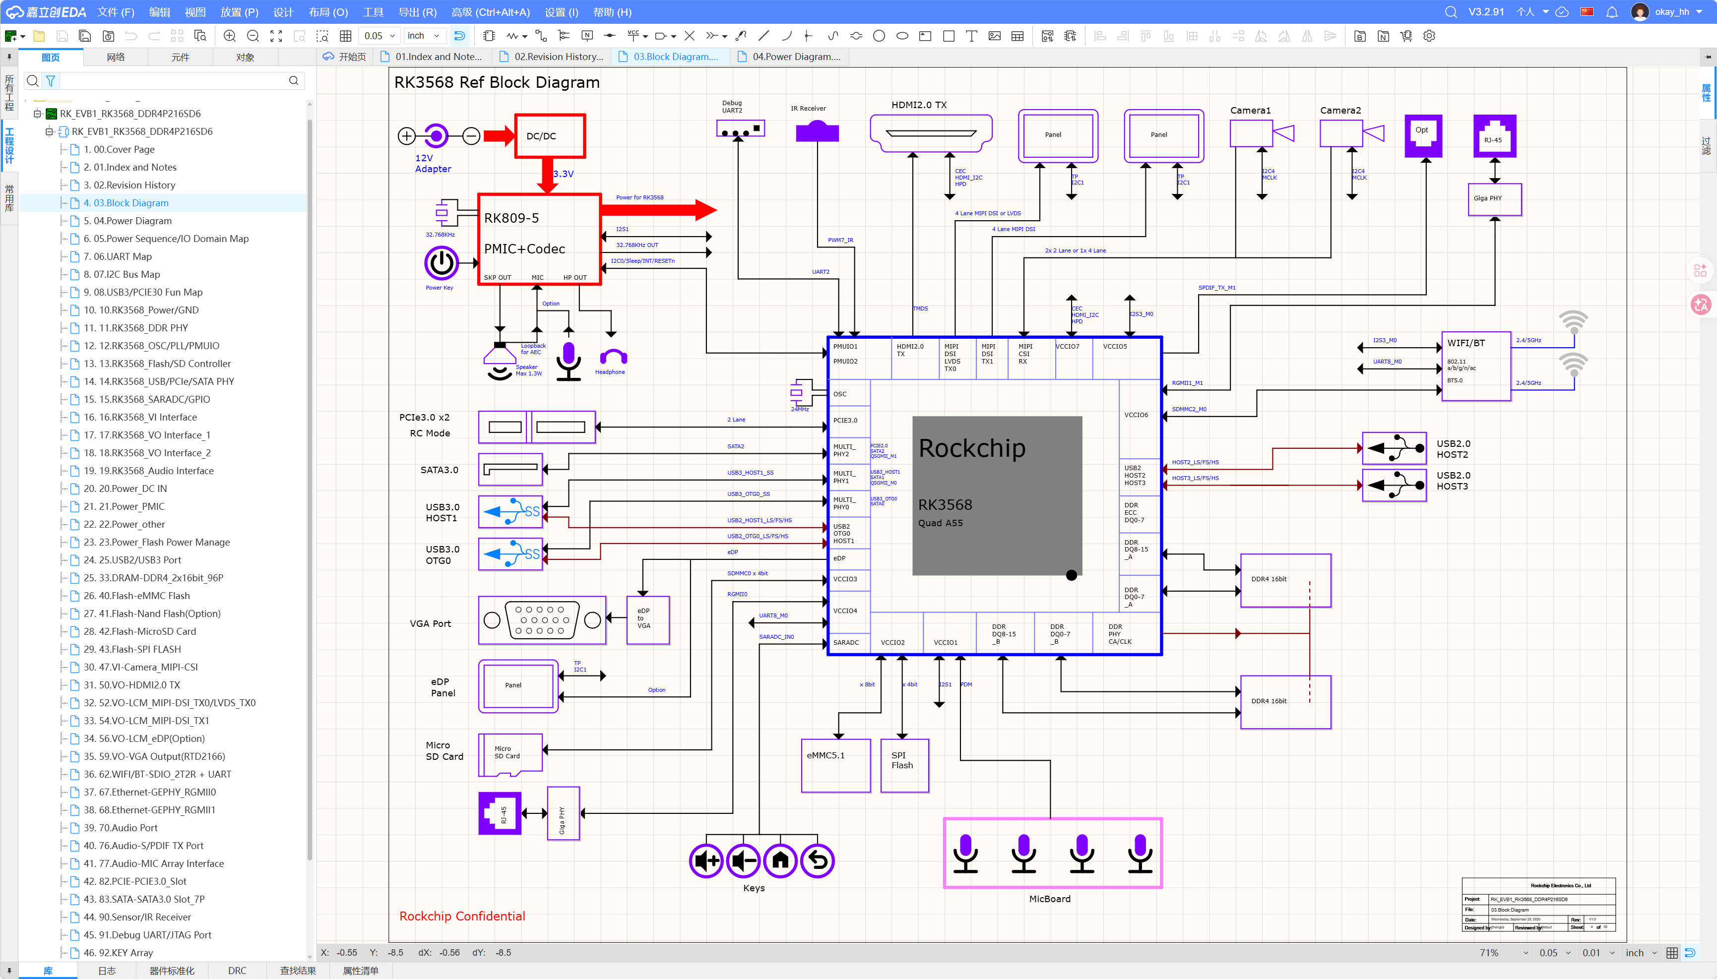Open notifications bell icon
Screen dimensions: 1717x979
[1612, 12]
